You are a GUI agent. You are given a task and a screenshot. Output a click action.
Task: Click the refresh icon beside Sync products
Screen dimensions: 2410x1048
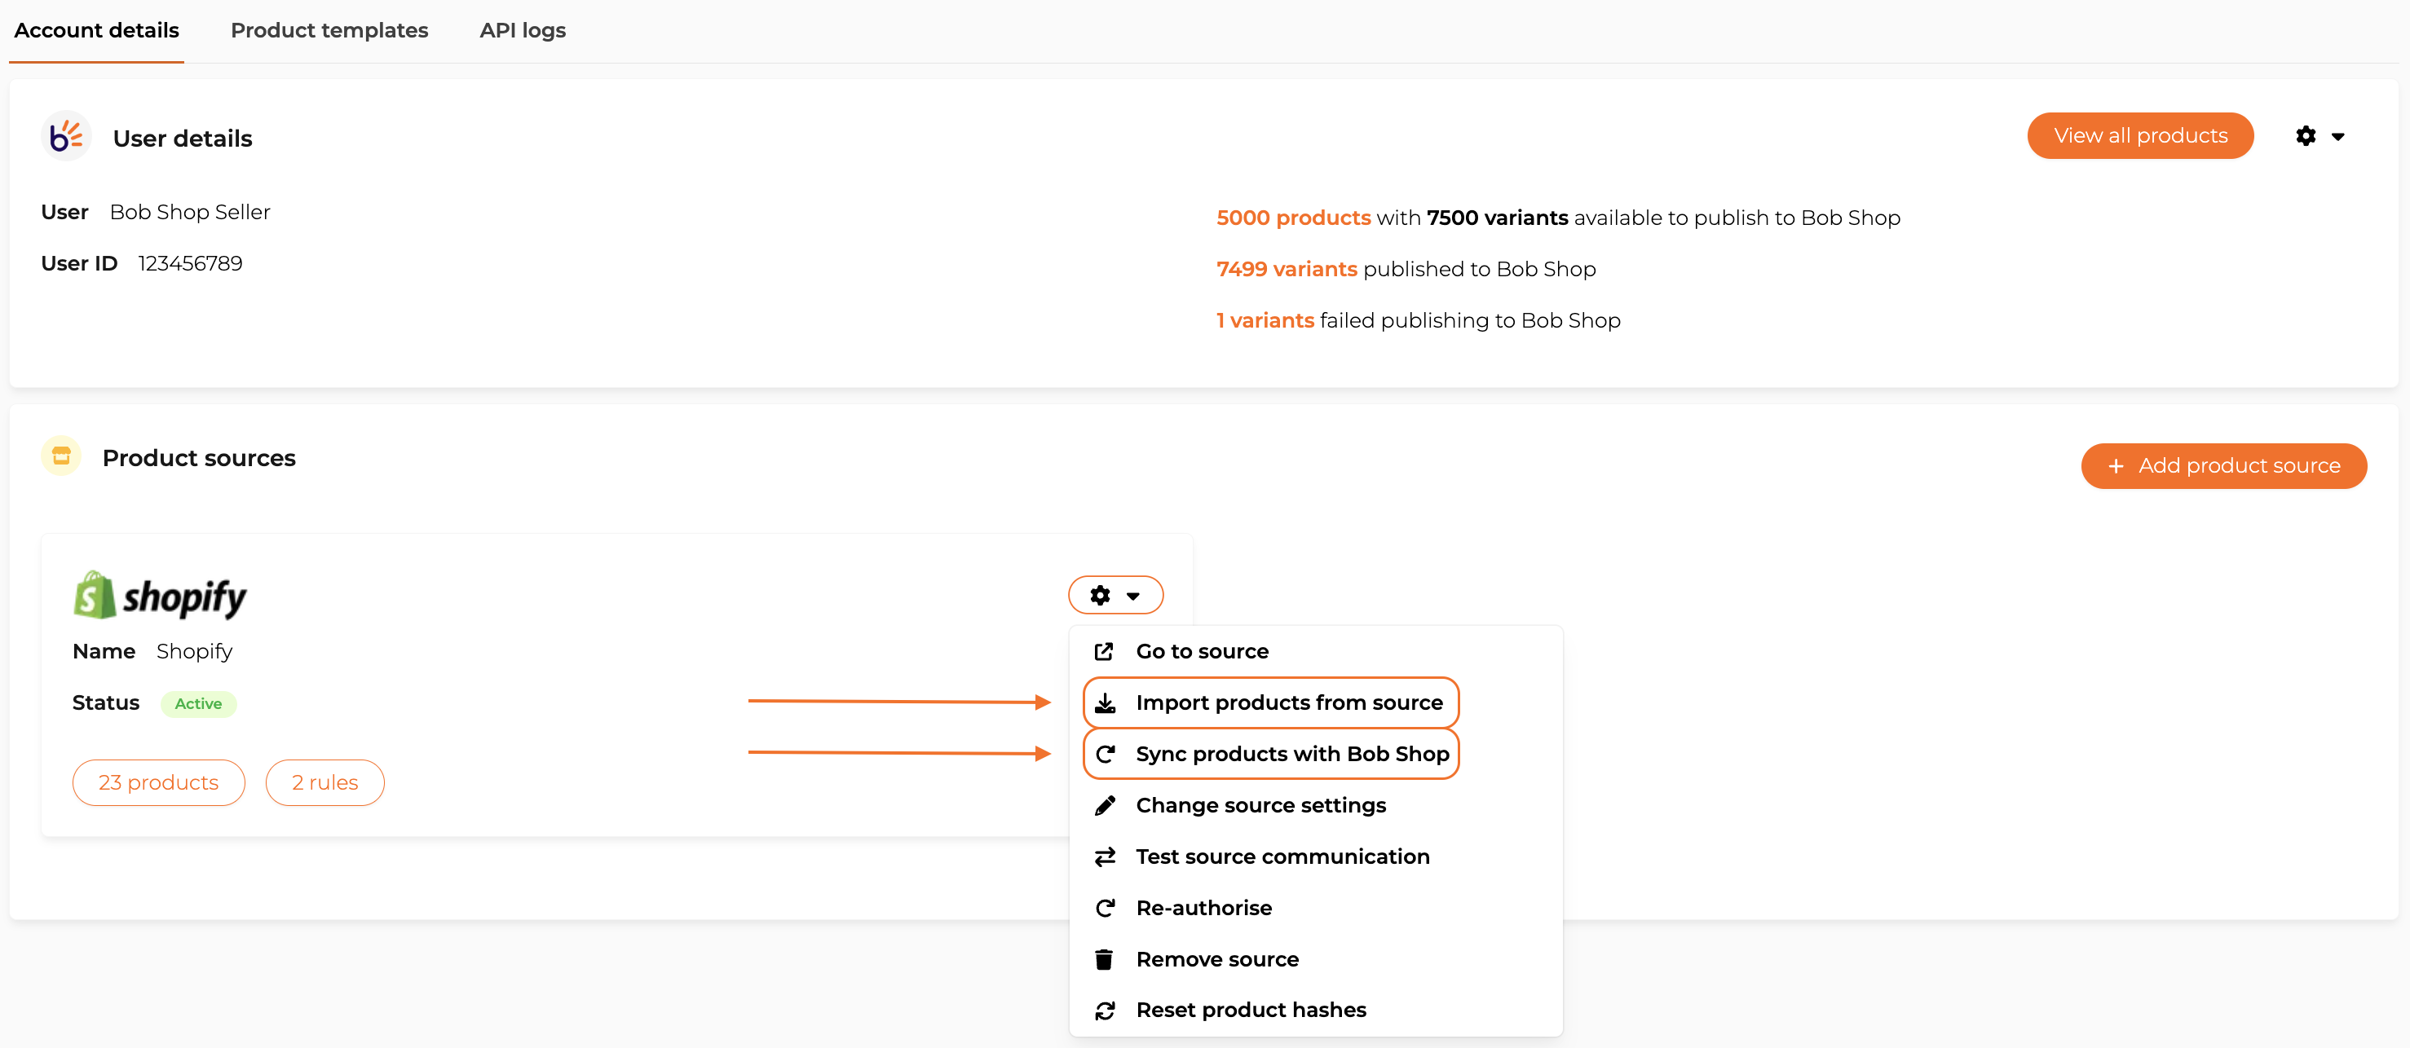pos(1105,755)
